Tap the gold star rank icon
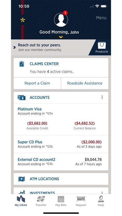Screen dimensions: 122x216 tap(23, 20)
